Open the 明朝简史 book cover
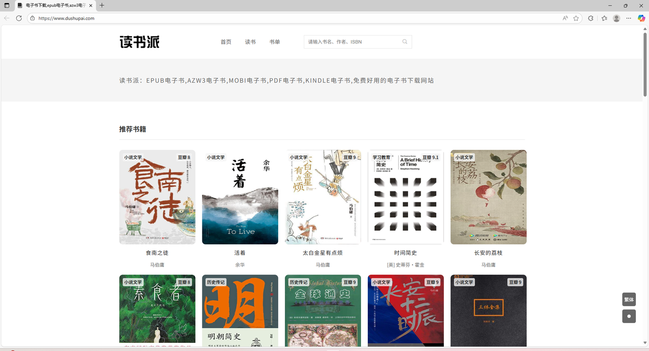Screen dimensions: 649x351 point(240,310)
